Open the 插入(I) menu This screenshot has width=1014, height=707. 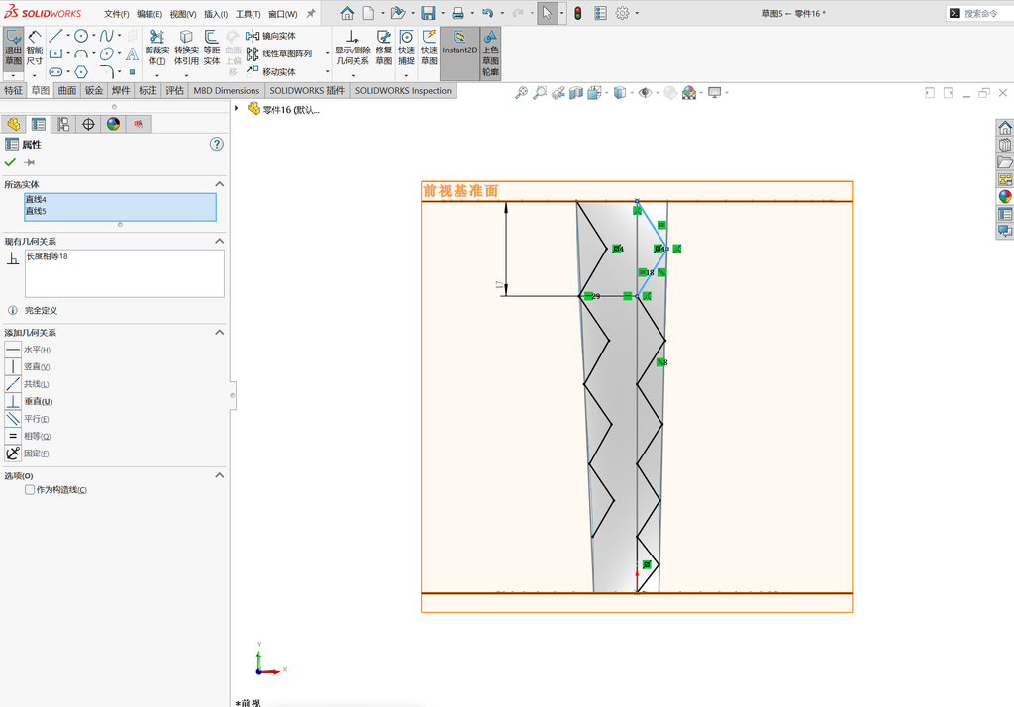(215, 14)
